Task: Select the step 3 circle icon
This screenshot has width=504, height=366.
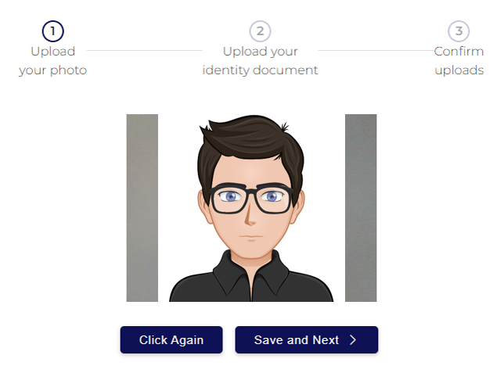Action: pos(459,31)
